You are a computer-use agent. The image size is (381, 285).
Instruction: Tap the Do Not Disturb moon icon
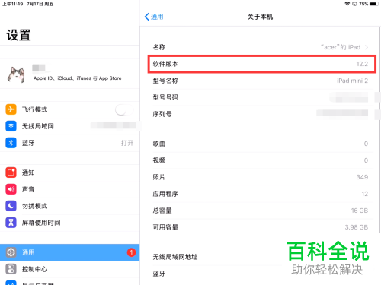11,206
